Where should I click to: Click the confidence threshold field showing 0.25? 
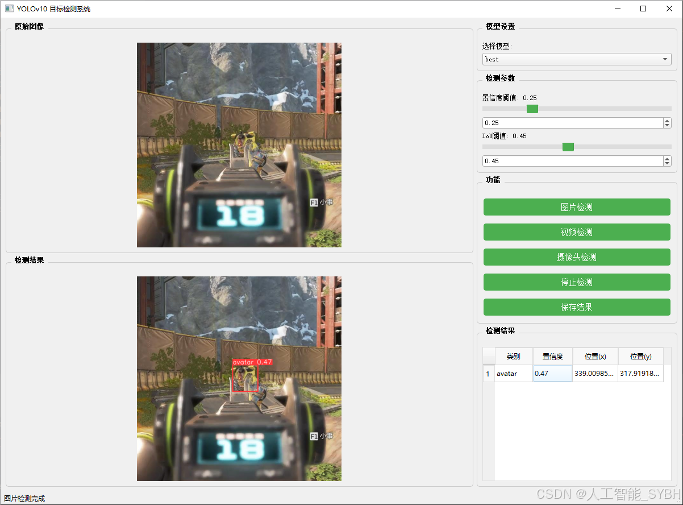[x=572, y=123]
